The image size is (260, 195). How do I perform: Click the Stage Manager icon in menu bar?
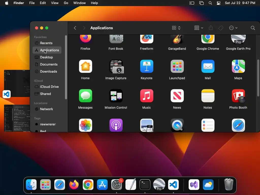pyautogui.click(x=192, y=3)
